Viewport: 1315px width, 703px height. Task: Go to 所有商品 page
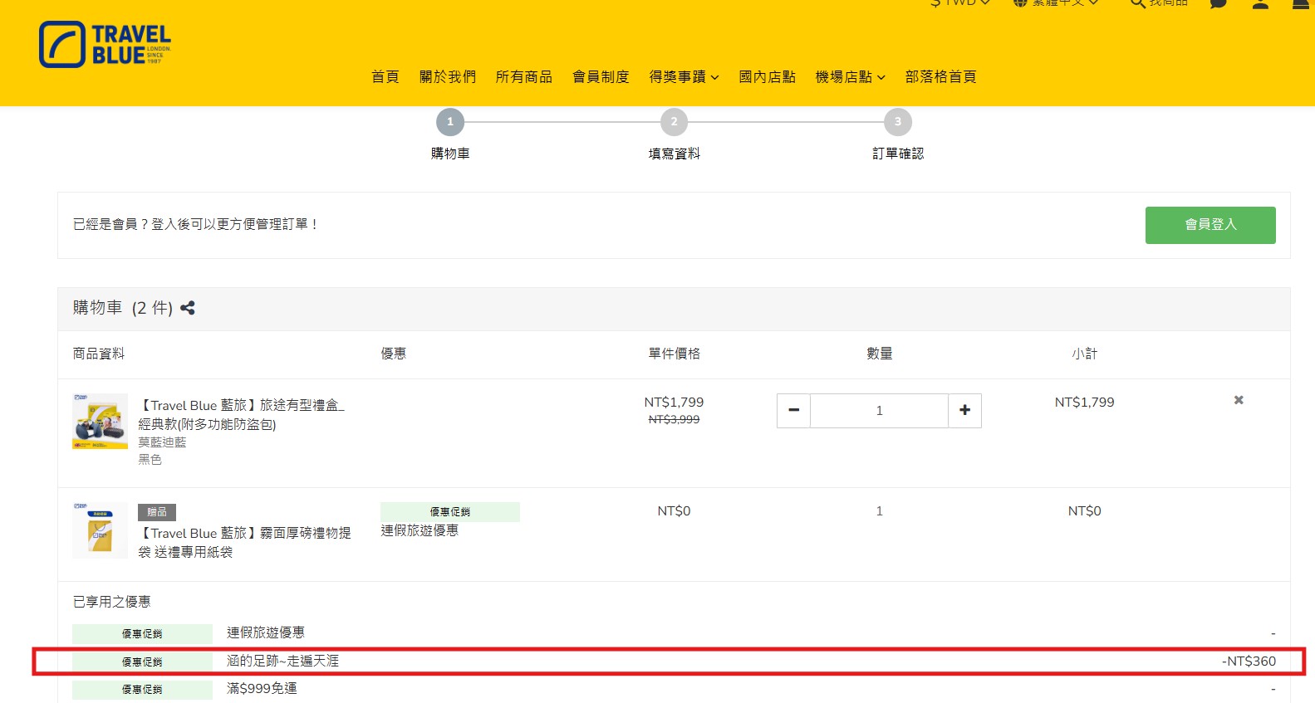click(523, 77)
